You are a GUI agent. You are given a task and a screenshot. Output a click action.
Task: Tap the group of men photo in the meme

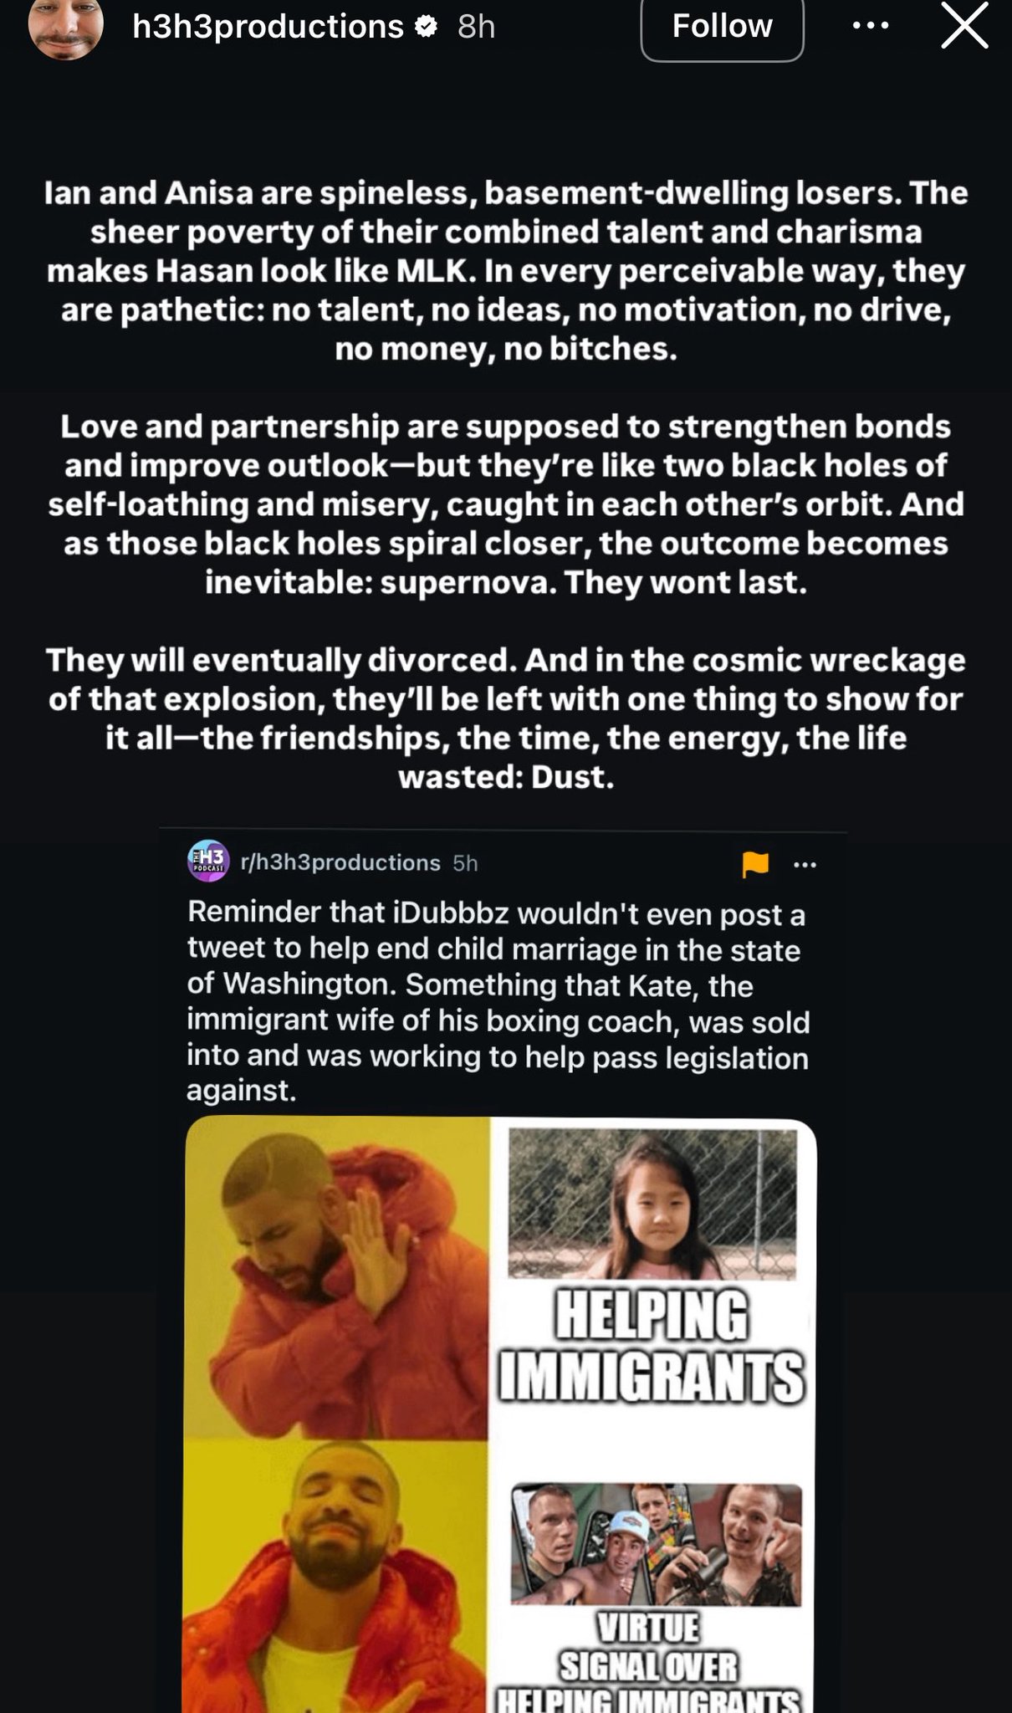click(657, 1545)
